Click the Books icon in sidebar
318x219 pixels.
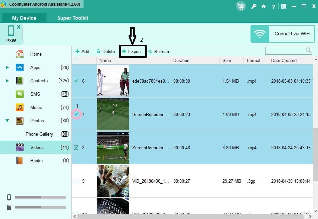[x=20, y=161]
